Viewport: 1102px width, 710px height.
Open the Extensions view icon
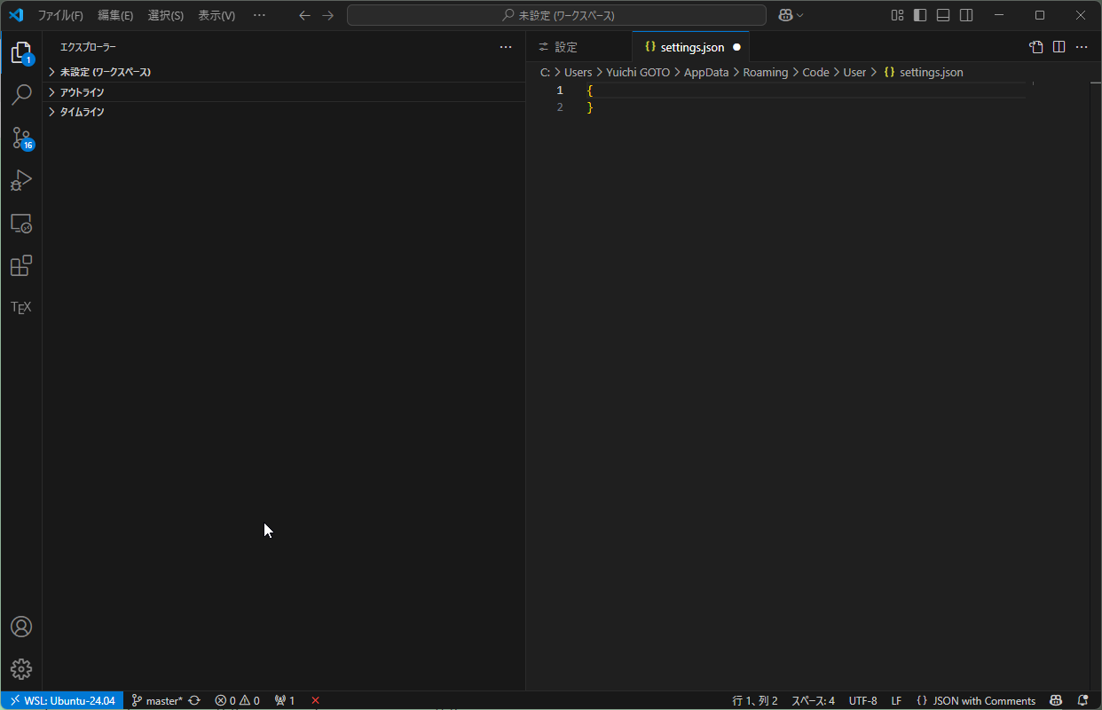point(21,265)
